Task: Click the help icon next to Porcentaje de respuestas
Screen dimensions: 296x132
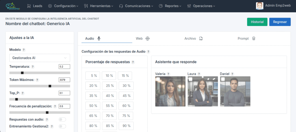Action: (x=133, y=62)
